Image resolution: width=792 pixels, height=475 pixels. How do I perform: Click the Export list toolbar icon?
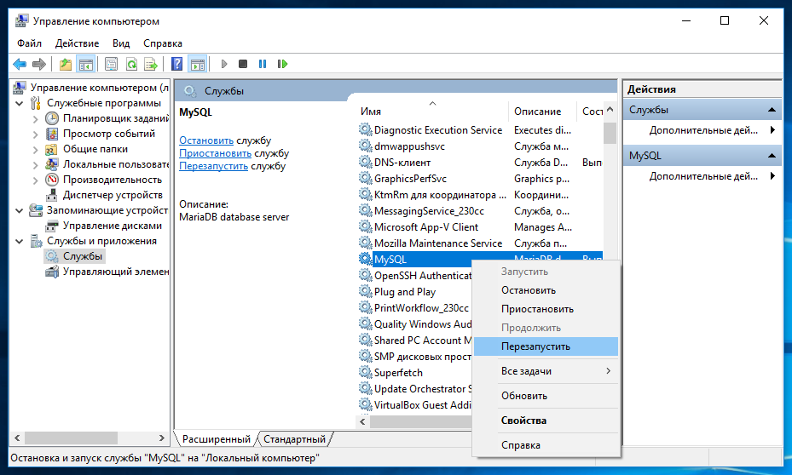coord(151,64)
